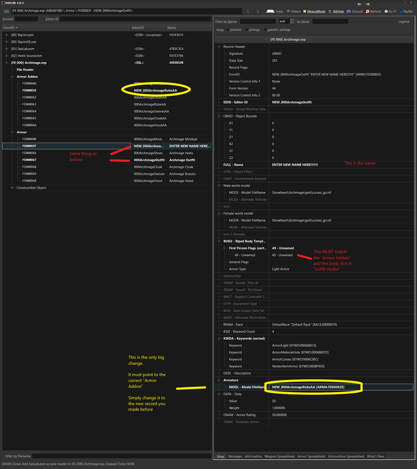Select the Archmage Hood row
Image resolution: width=417 pixels, height=469 pixels.
pos(107,181)
